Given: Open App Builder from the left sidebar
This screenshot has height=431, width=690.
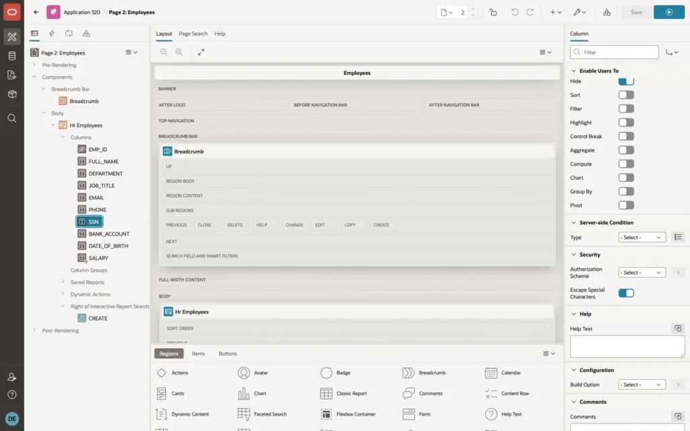Looking at the screenshot, I should point(12,36).
